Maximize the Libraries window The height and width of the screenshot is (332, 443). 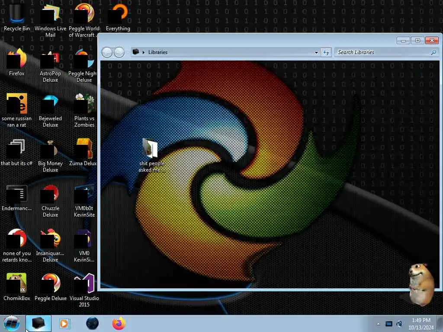(x=417, y=41)
